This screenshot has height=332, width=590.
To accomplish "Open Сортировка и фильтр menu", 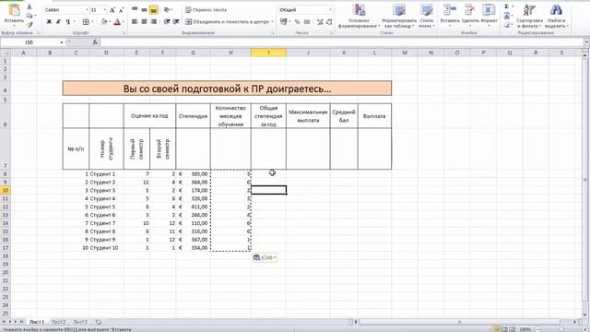I will click(529, 16).
